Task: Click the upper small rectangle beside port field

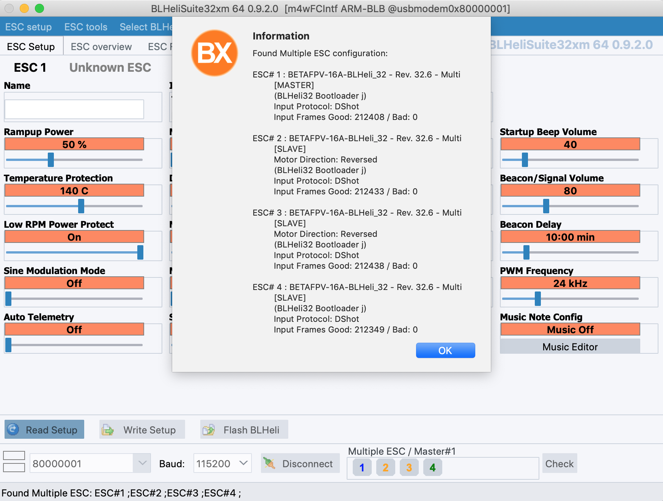Action: tap(14, 455)
